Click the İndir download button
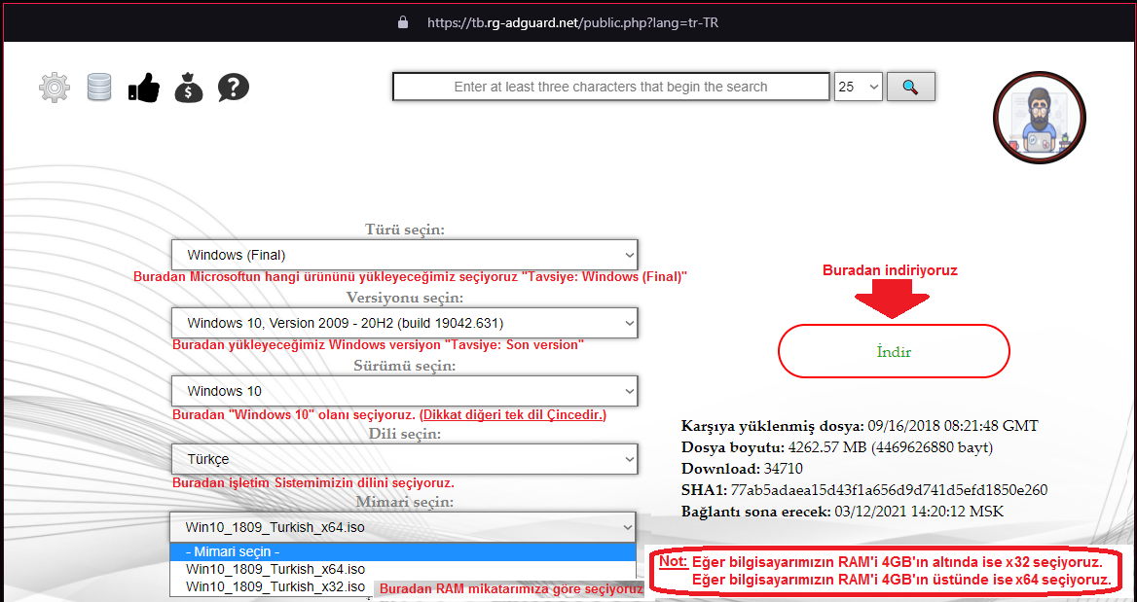 (894, 351)
